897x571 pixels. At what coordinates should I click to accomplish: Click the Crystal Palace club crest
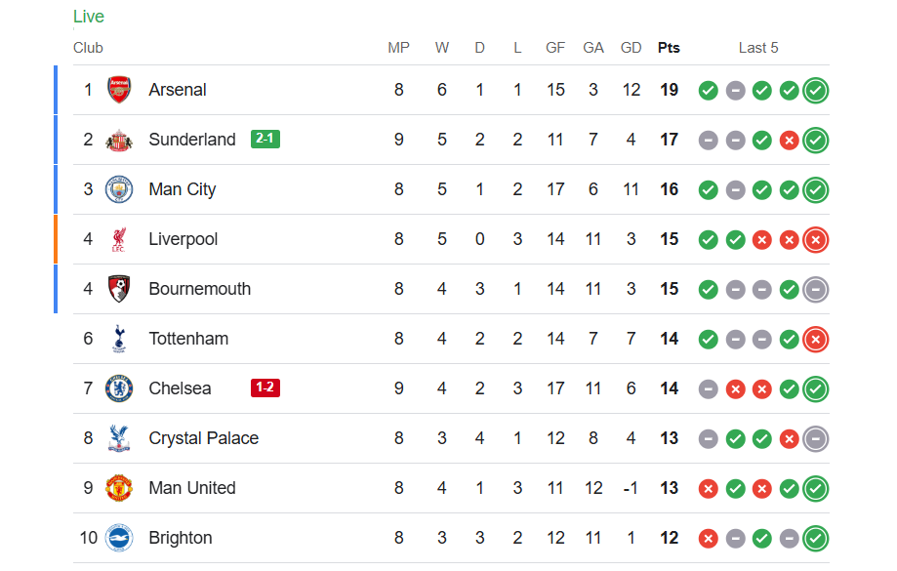(x=119, y=438)
